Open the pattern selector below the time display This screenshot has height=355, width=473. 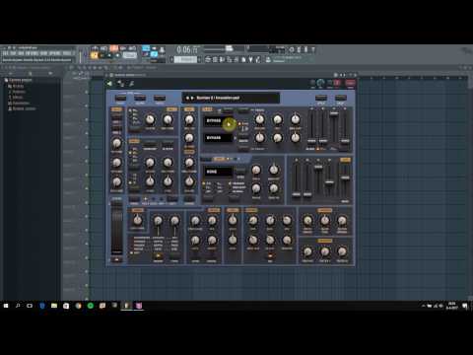tap(185, 59)
